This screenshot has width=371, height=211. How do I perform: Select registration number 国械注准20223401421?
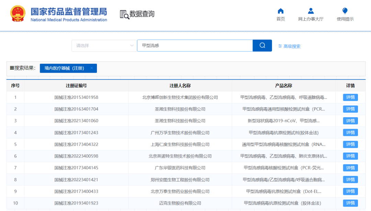[76, 180]
